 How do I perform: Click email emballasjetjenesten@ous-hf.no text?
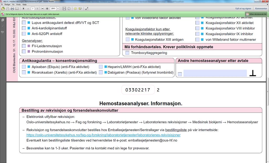(x=153, y=140)
